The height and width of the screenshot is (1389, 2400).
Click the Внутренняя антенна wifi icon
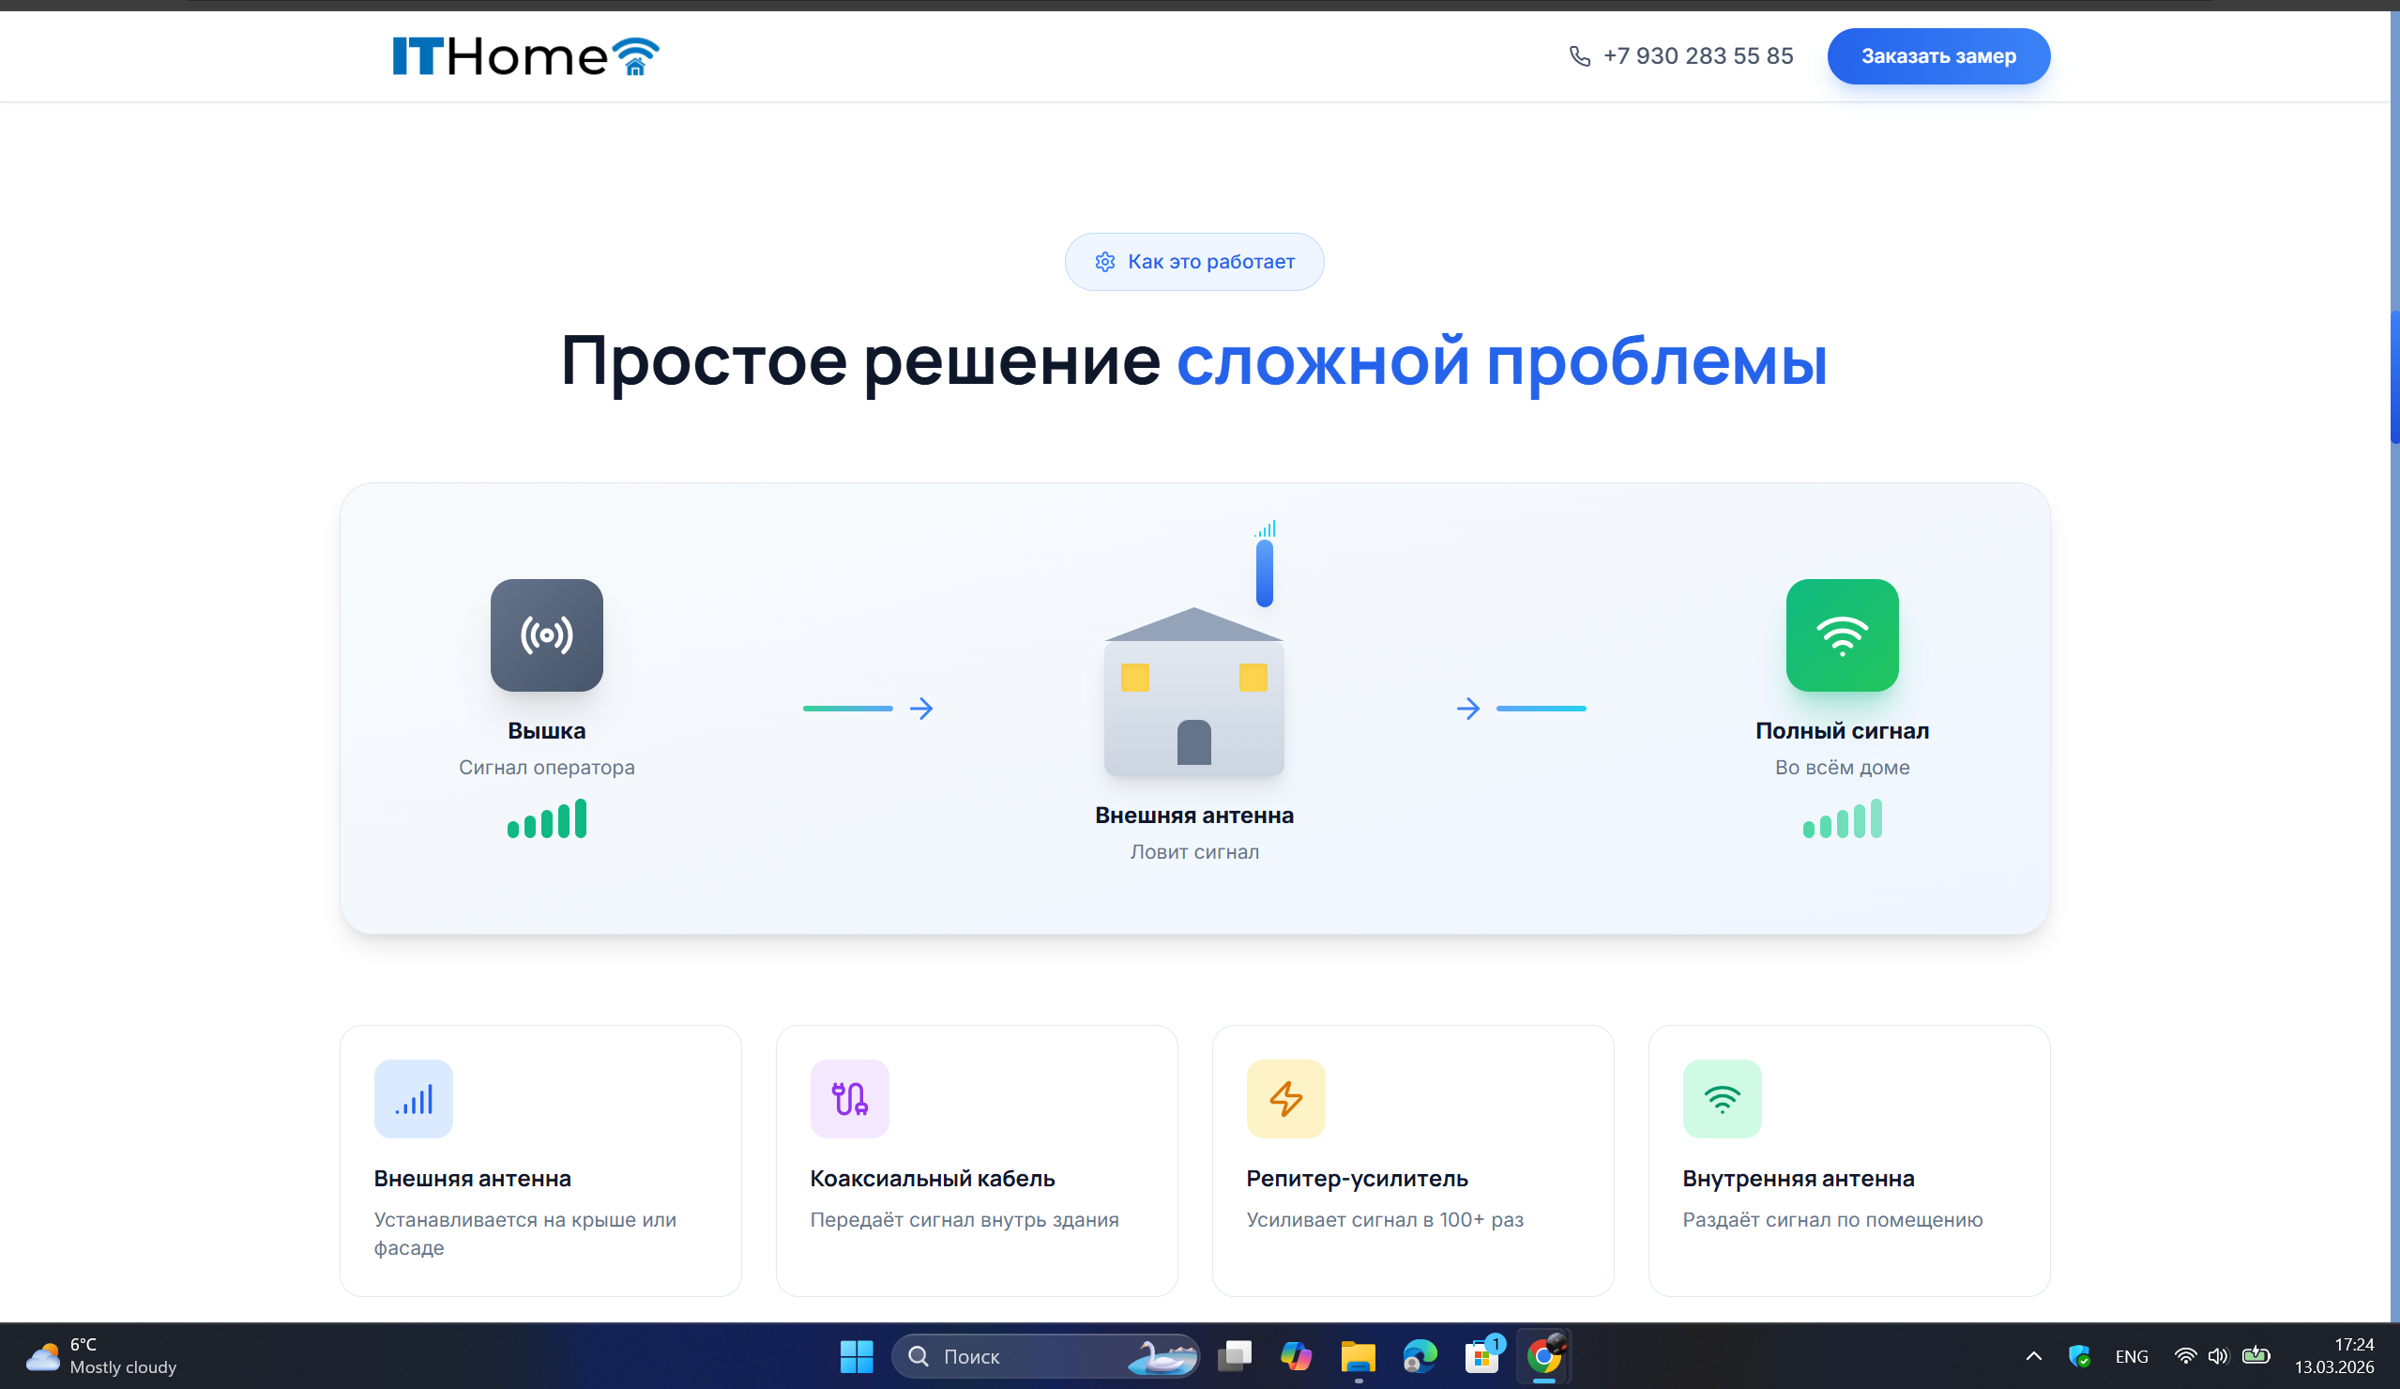click(x=1721, y=1098)
